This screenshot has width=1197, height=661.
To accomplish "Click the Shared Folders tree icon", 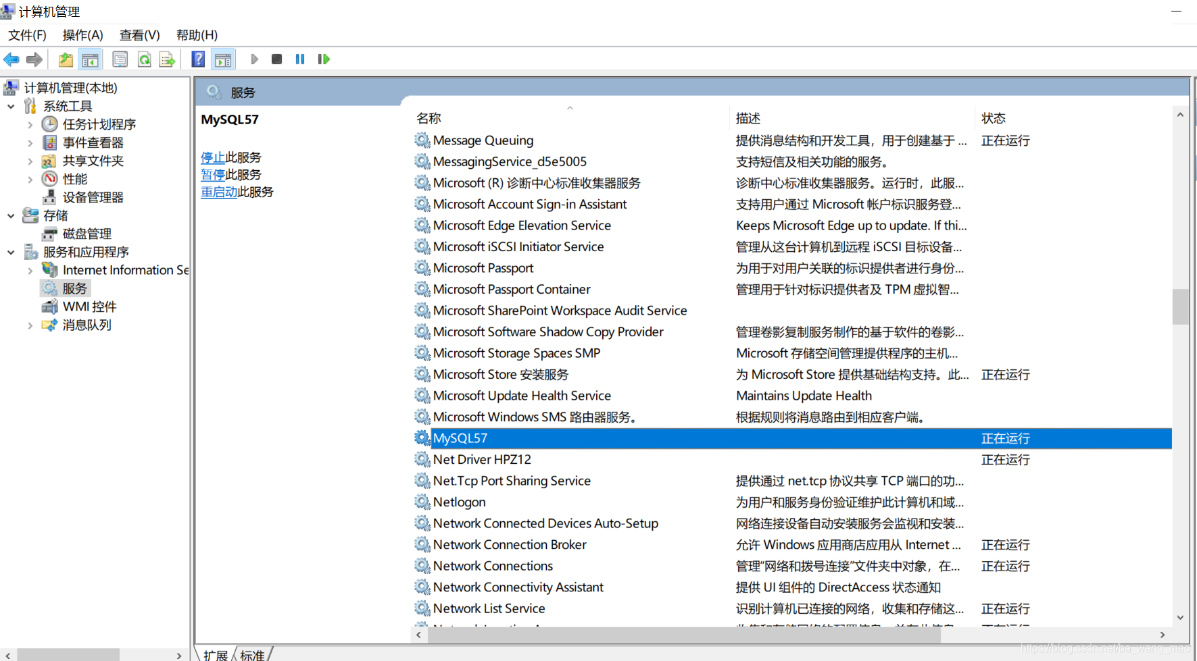I will [x=49, y=161].
